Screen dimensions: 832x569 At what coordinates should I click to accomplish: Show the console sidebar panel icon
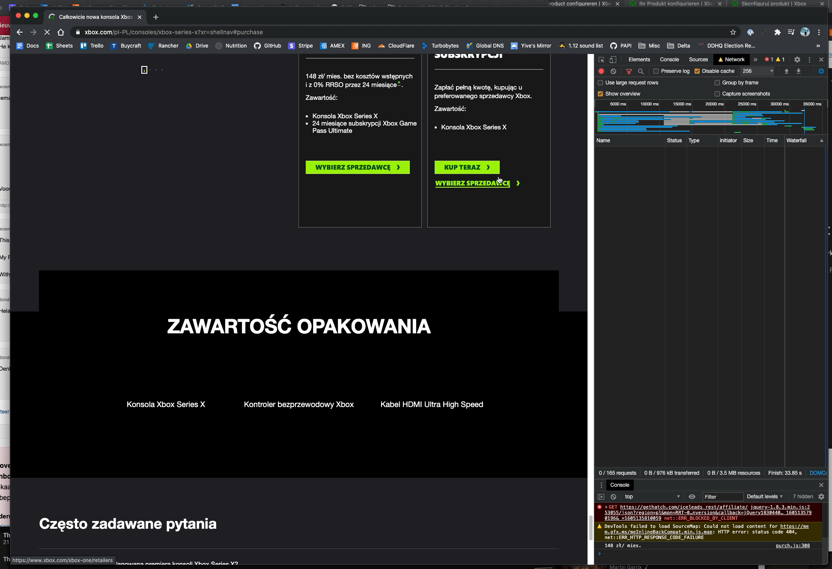601,497
